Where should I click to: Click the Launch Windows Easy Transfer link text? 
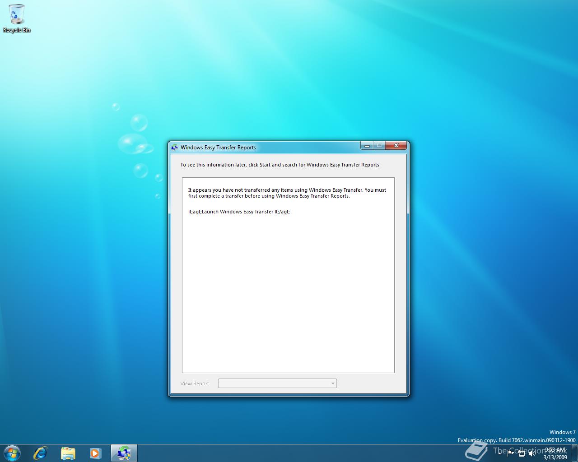coord(239,212)
